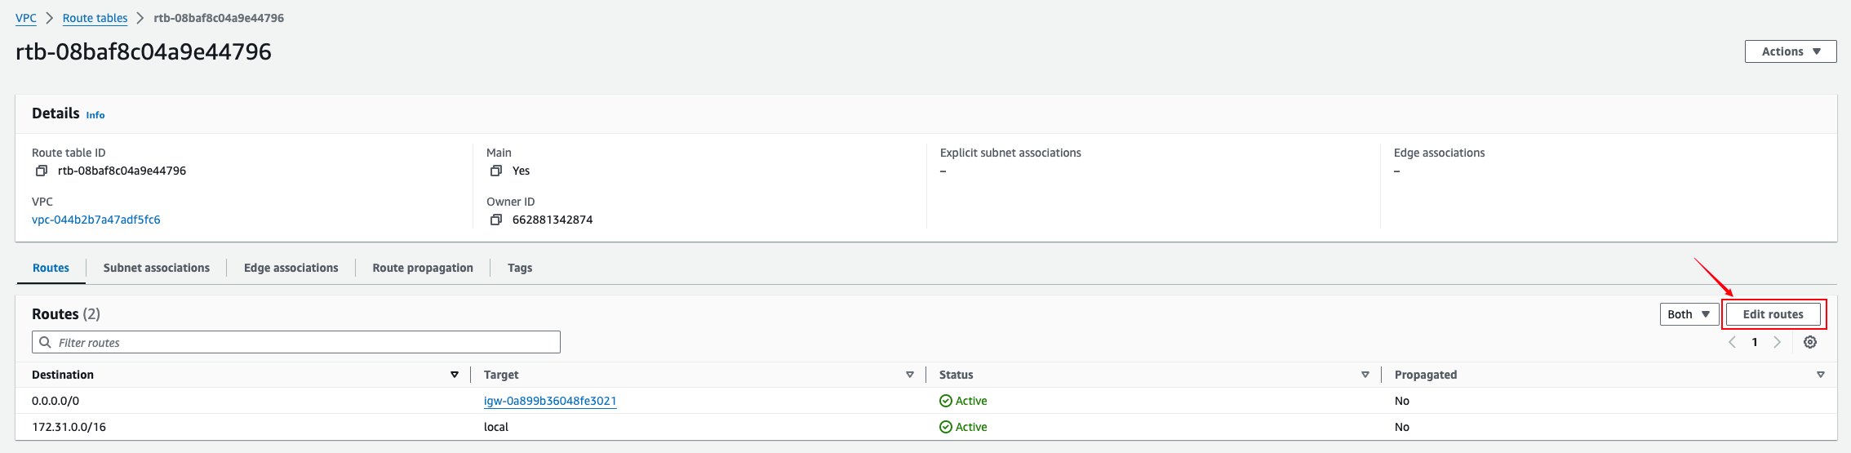Go to next routes page
This screenshot has height=453, width=1851.
[x=1777, y=342]
